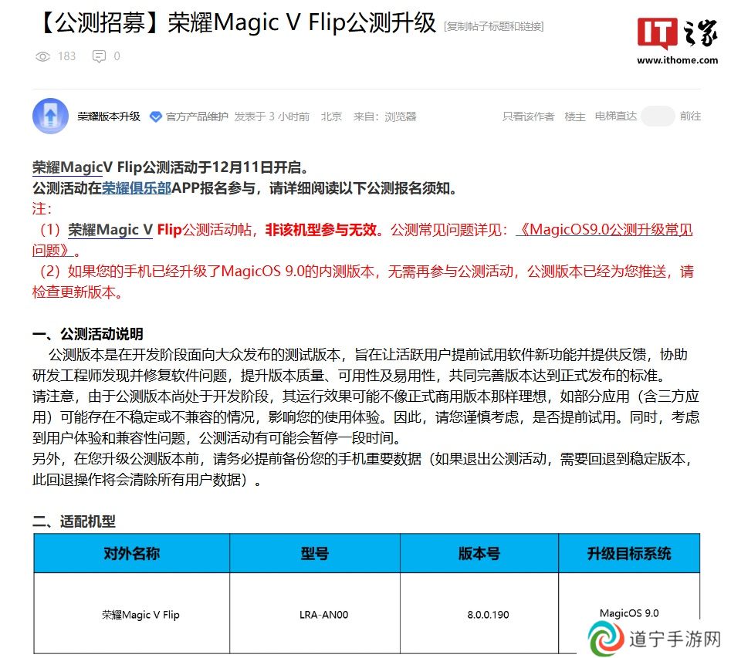731x658 pixels.
Task: Click the 一、公测活动说明 heading
Action: coord(88,334)
